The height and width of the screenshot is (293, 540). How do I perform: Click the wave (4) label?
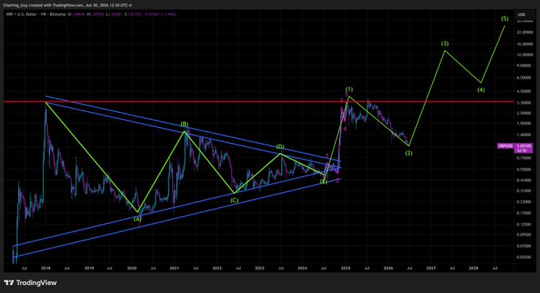click(x=480, y=91)
